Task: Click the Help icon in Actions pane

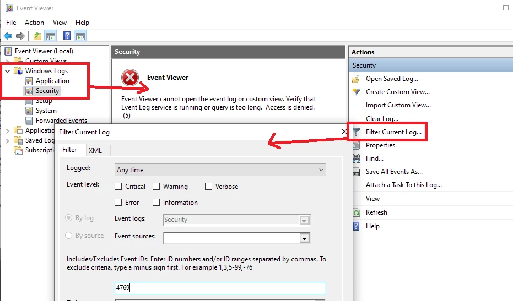Action: (357, 226)
